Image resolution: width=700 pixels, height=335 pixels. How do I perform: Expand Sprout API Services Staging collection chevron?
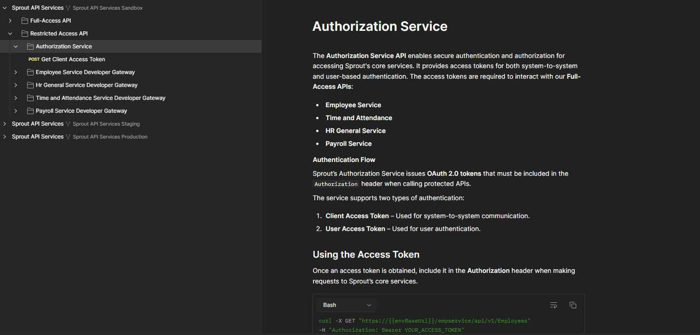(x=5, y=124)
